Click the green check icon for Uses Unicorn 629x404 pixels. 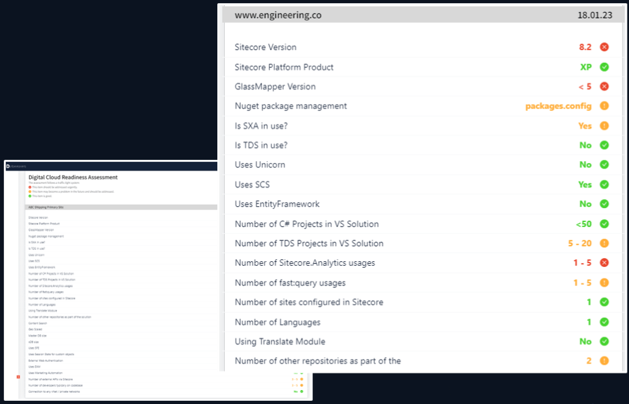click(x=604, y=165)
